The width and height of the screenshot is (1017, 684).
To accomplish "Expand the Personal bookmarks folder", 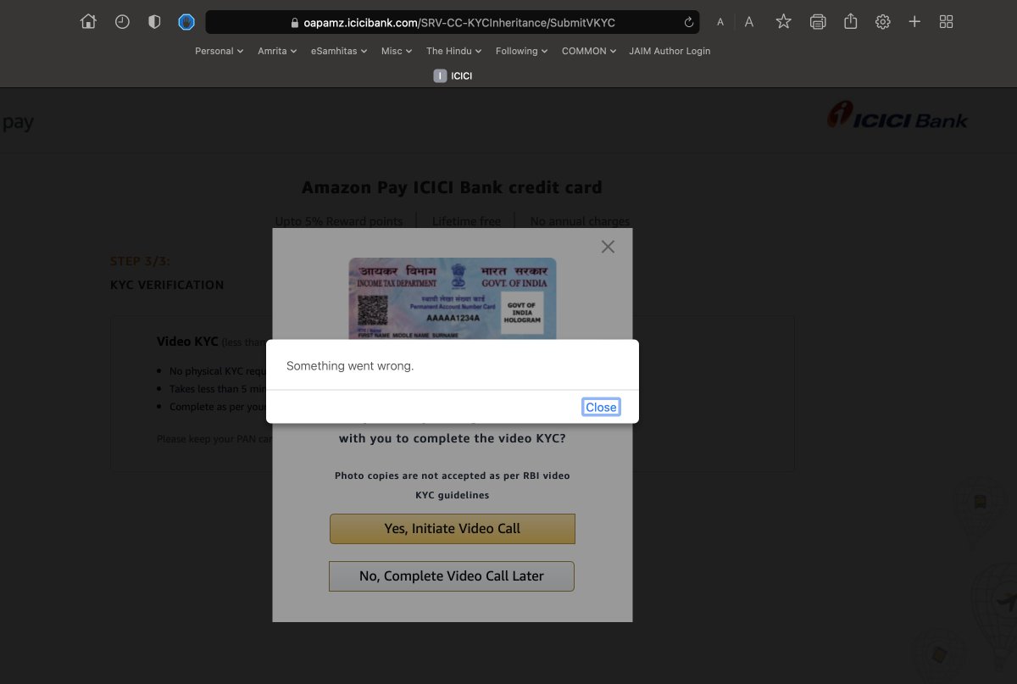I will pos(219,51).
